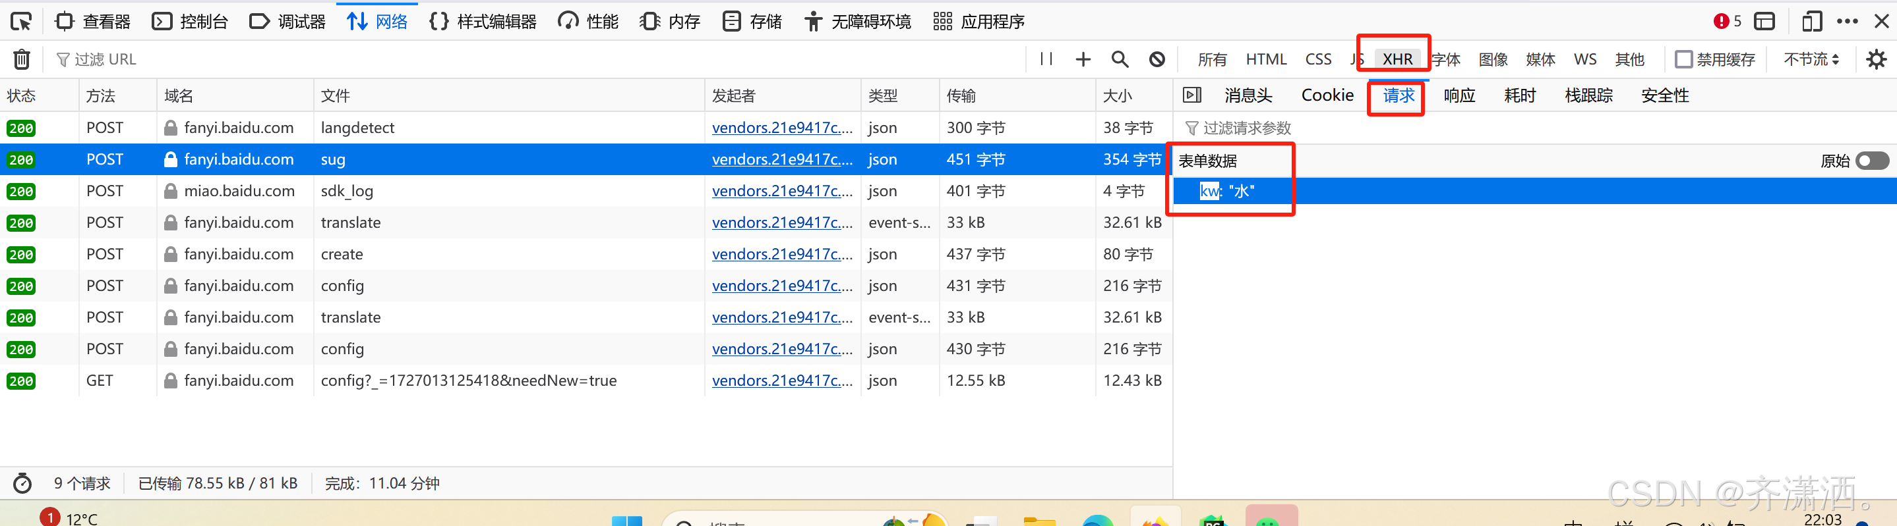Select the kw: "水" form parameter
The height and width of the screenshot is (526, 1897).
coord(1535,192)
